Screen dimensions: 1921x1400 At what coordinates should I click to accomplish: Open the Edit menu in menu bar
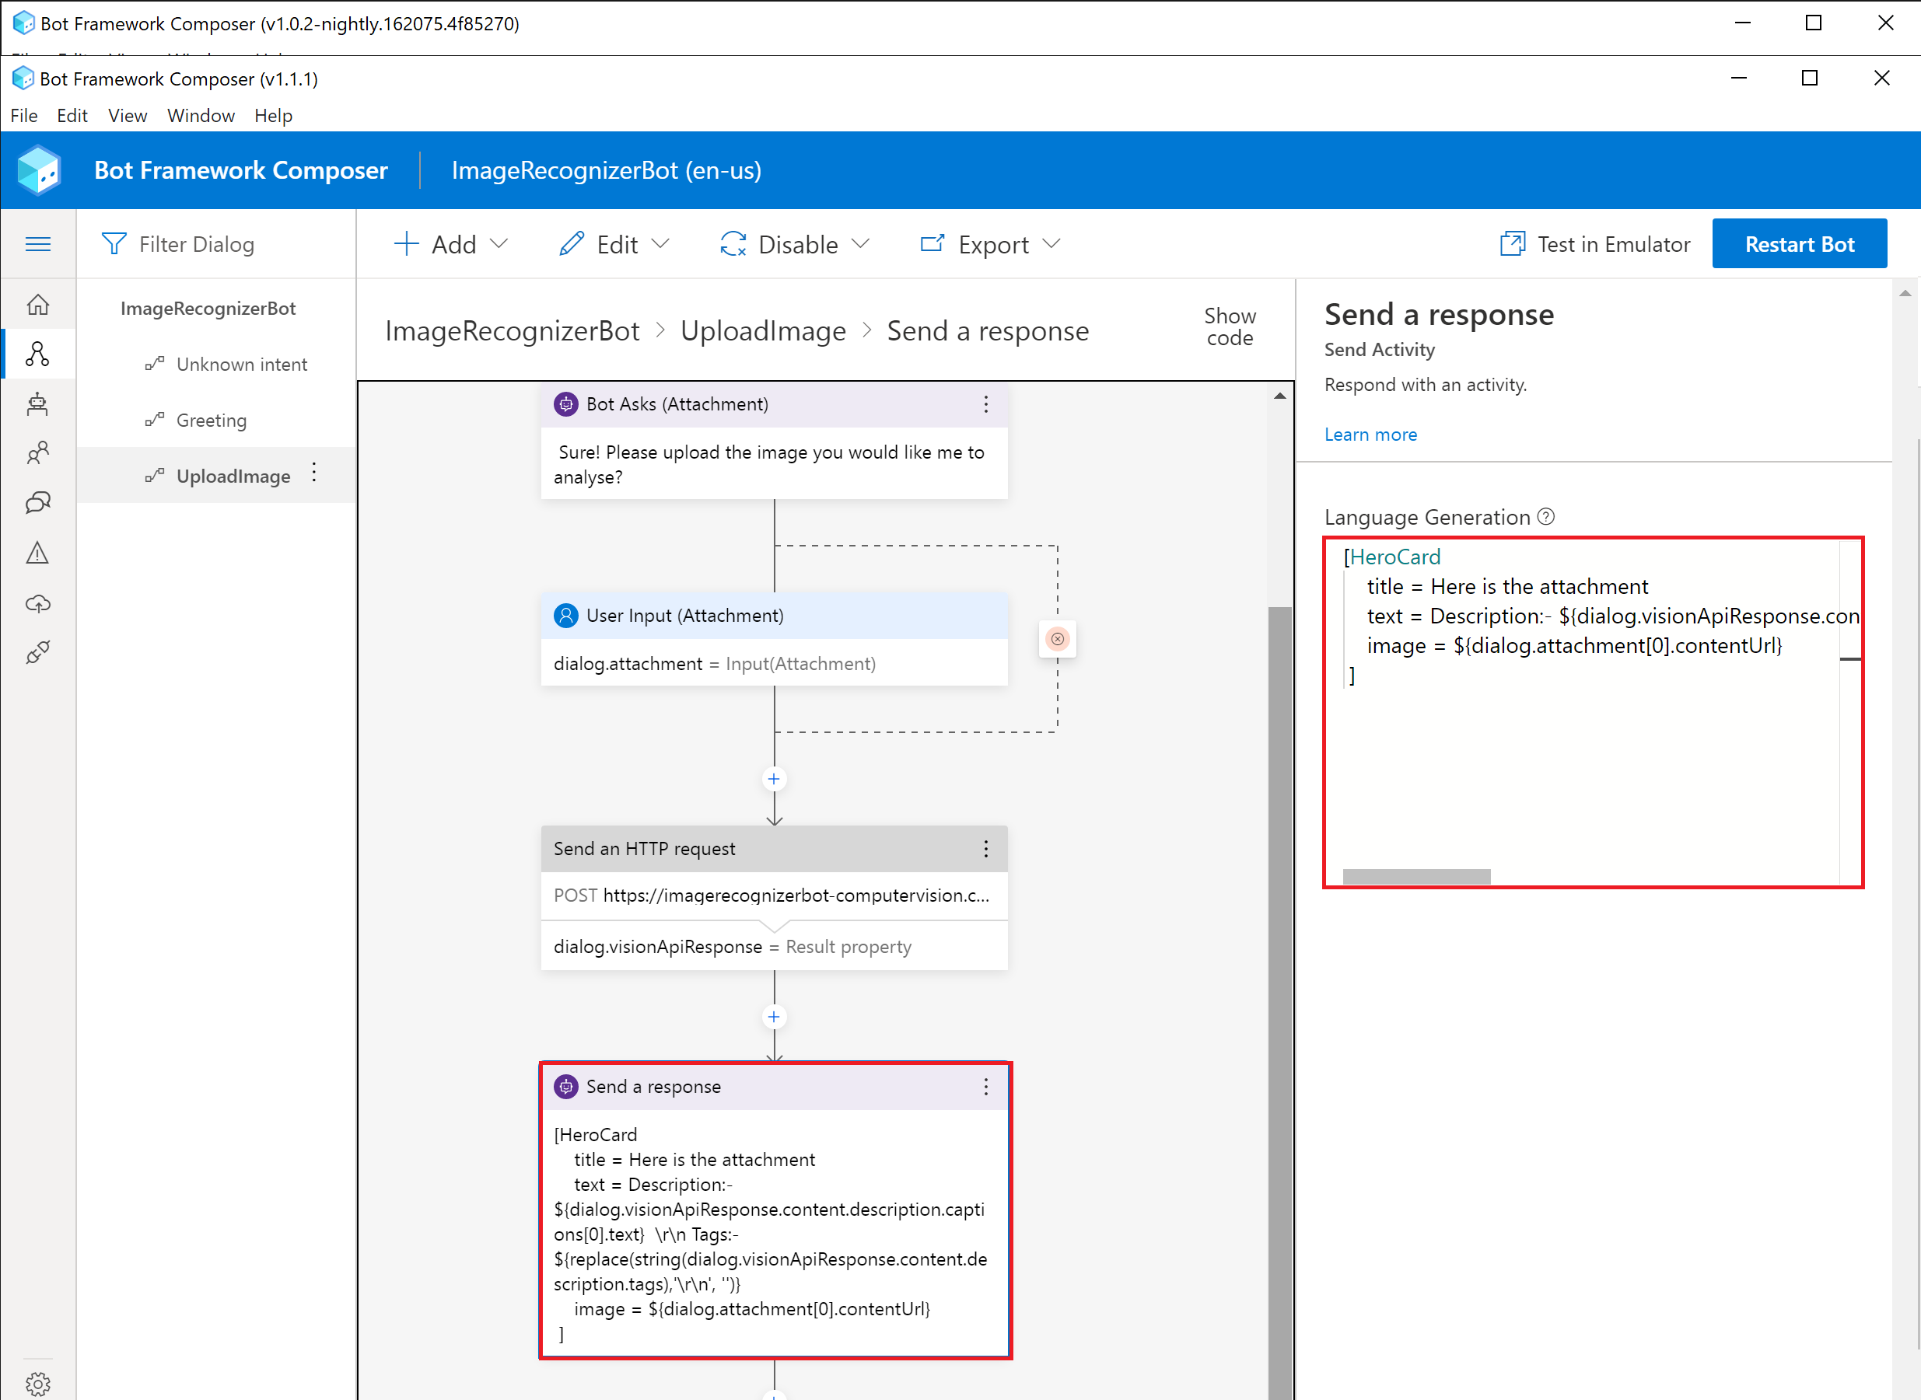[x=72, y=115]
